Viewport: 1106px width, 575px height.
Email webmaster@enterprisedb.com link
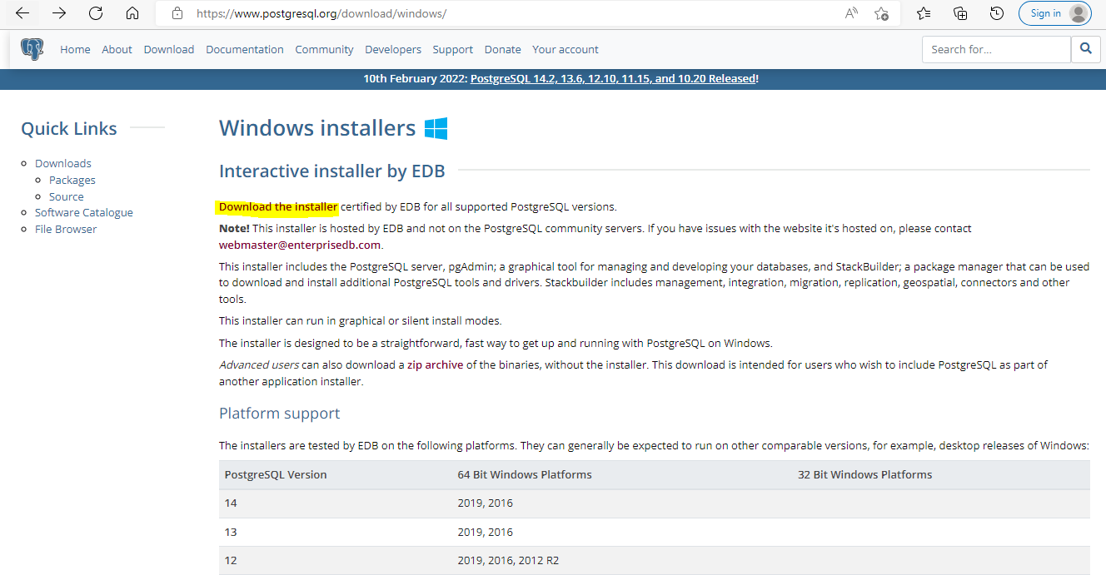click(300, 245)
